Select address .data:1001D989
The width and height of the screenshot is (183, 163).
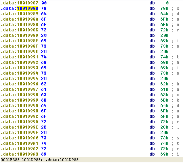(20, 14)
